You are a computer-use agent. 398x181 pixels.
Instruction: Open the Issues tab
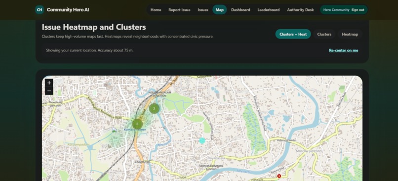point(203,10)
